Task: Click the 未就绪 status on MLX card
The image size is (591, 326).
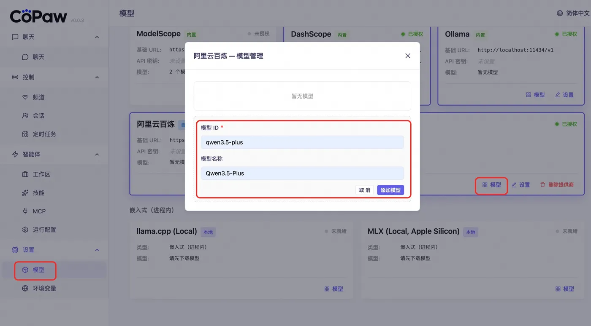Action: 567,231
